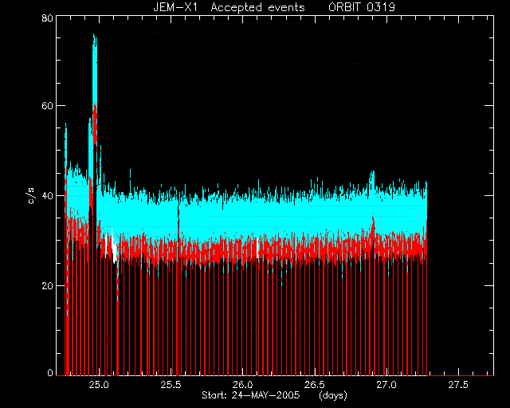
Task: Click the x-axis tick label 26.0
Action: (242, 385)
